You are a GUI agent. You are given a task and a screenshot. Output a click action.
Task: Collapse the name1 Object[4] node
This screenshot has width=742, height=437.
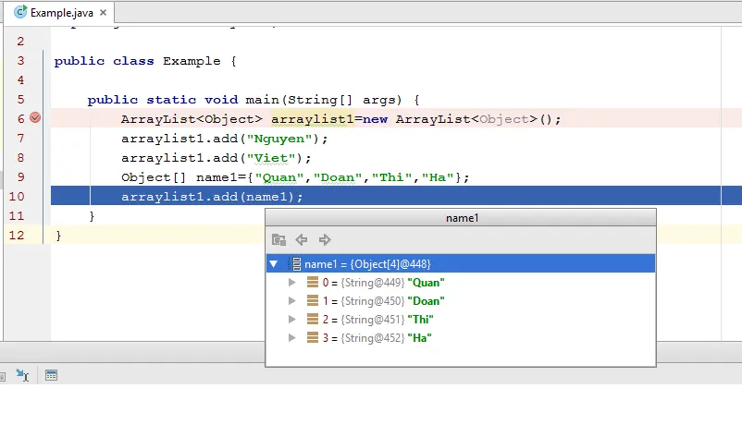(x=274, y=264)
